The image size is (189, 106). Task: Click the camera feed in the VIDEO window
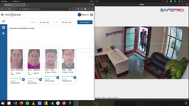(142, 53)
